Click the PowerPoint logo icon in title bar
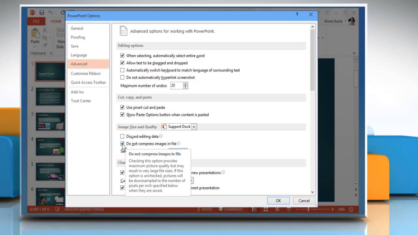418x235 pixels. 33,12
